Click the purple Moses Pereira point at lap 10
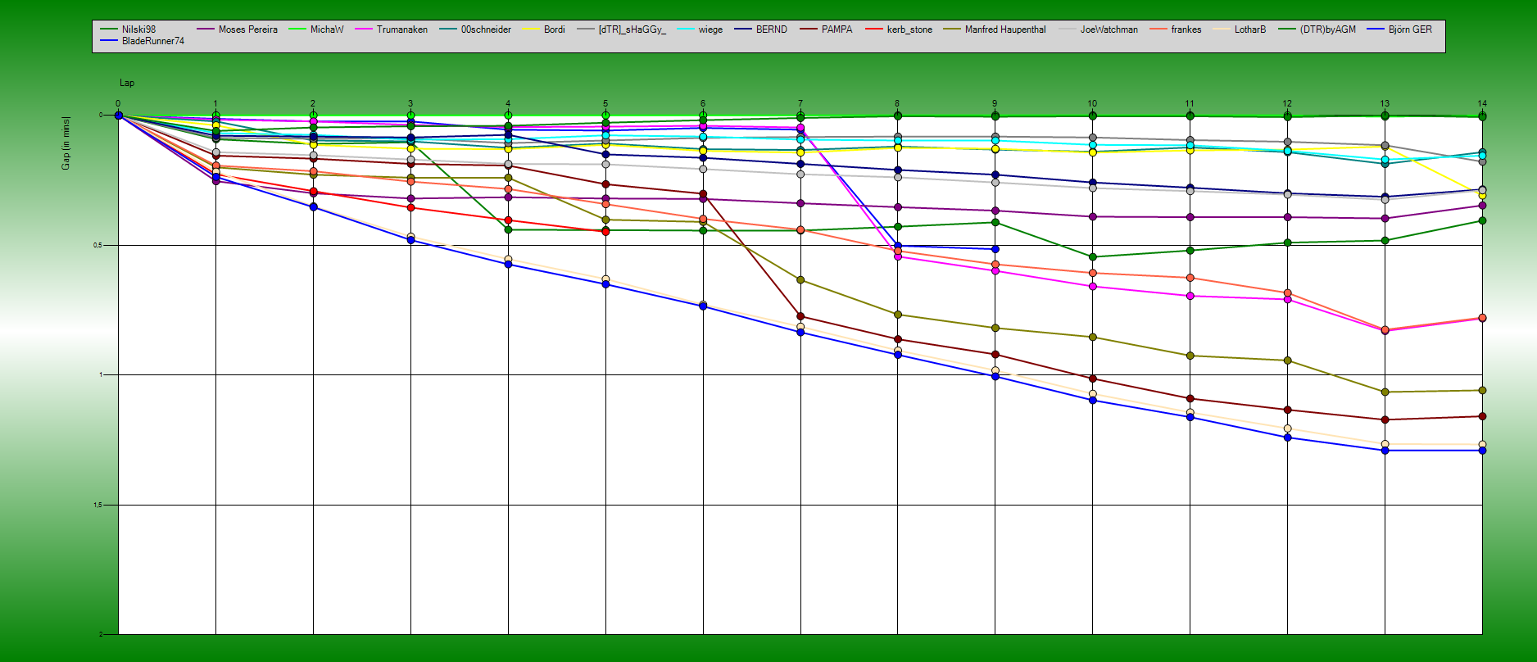Viewport: 1537px width, 662px height. click(1092, 217)
